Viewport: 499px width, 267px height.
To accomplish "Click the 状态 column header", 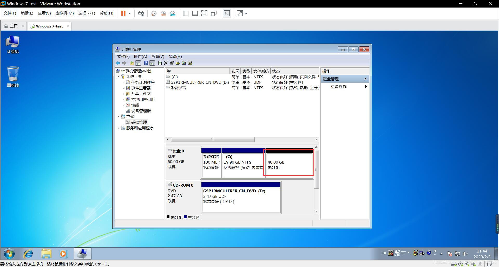I will tap(295, 71).
